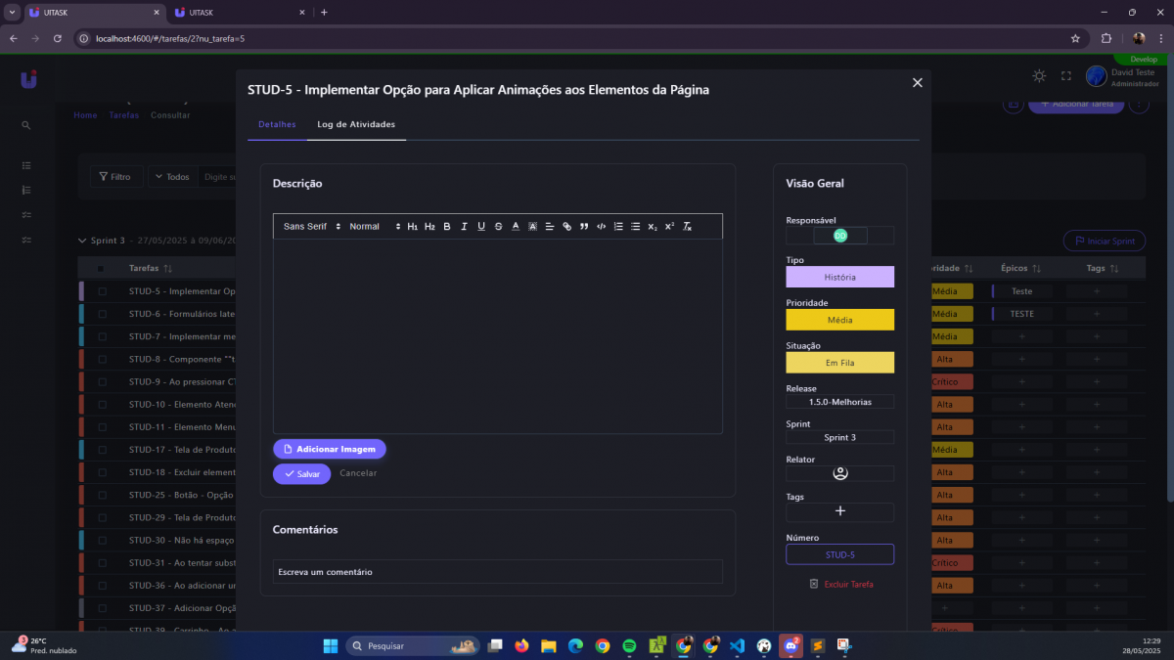Viewport: 1174px width, 660px height.
Task: Apply superscript formatting in the editor
Action: coord(669,227)
